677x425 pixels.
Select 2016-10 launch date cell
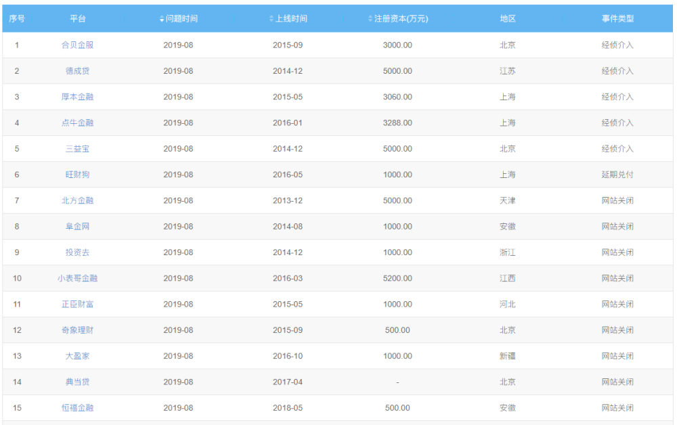point(288,356)
